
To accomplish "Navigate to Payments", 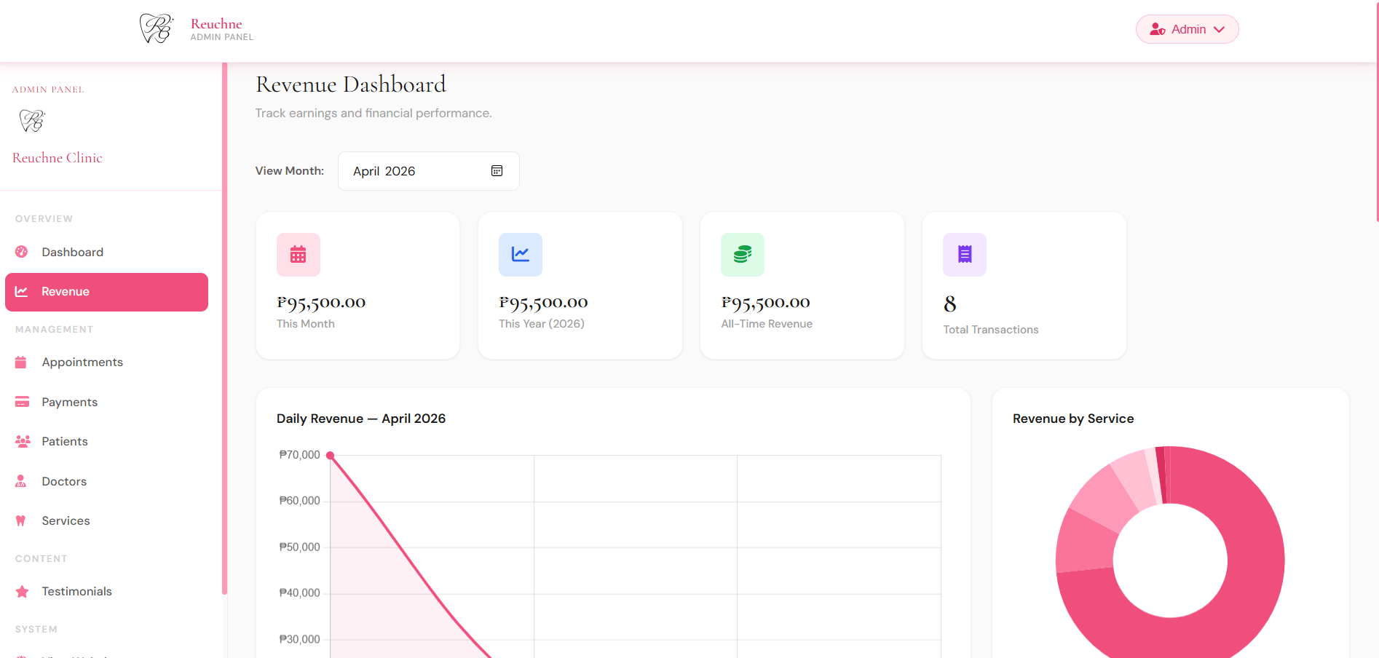I will 107,402.
